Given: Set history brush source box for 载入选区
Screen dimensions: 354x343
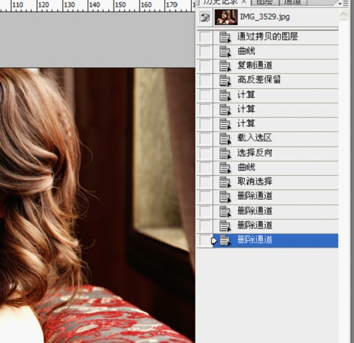Looking at the screenshot, I should [x=205, y=138].
